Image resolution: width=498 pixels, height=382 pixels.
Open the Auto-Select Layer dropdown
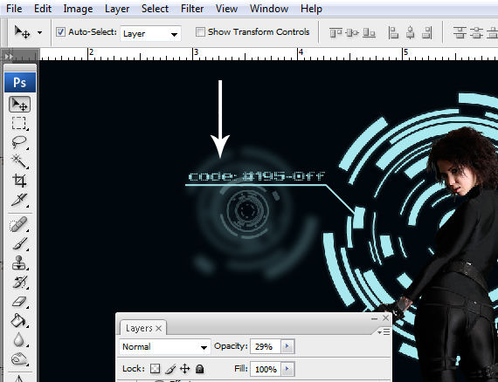(x=150, y=34)
